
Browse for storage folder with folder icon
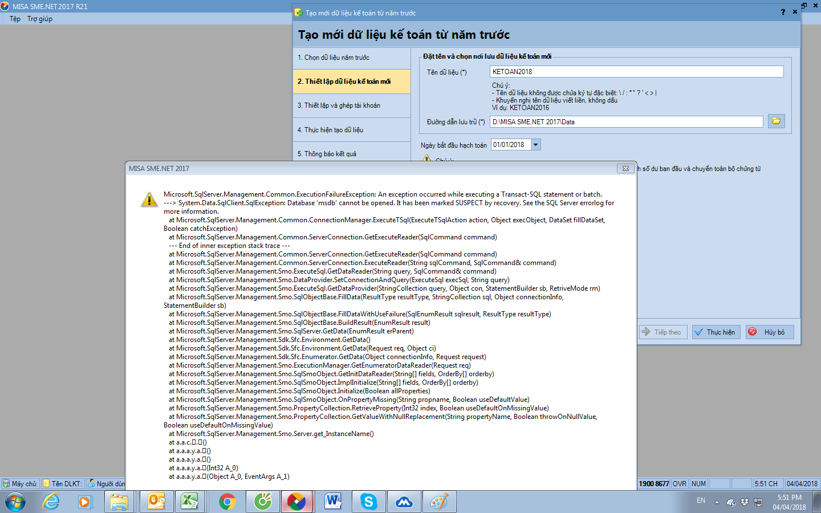click(777, 121)
